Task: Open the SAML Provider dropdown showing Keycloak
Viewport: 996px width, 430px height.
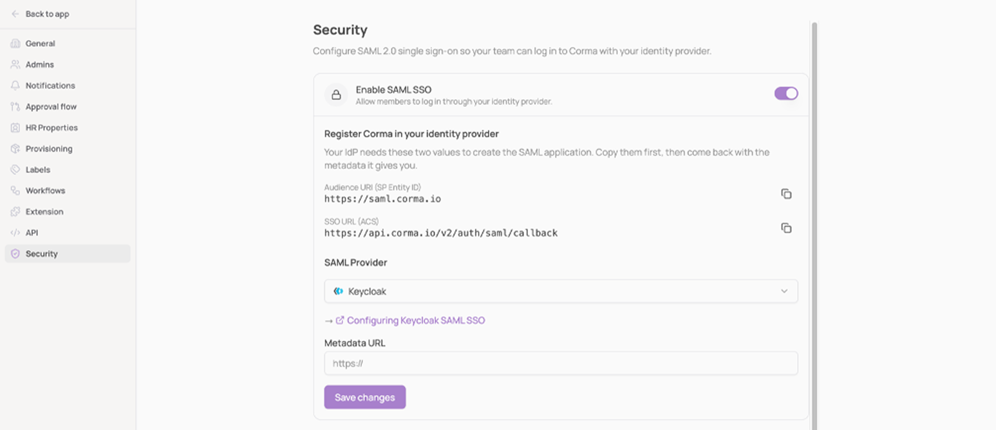Action: pyautogui.click(x=561, y=291)
